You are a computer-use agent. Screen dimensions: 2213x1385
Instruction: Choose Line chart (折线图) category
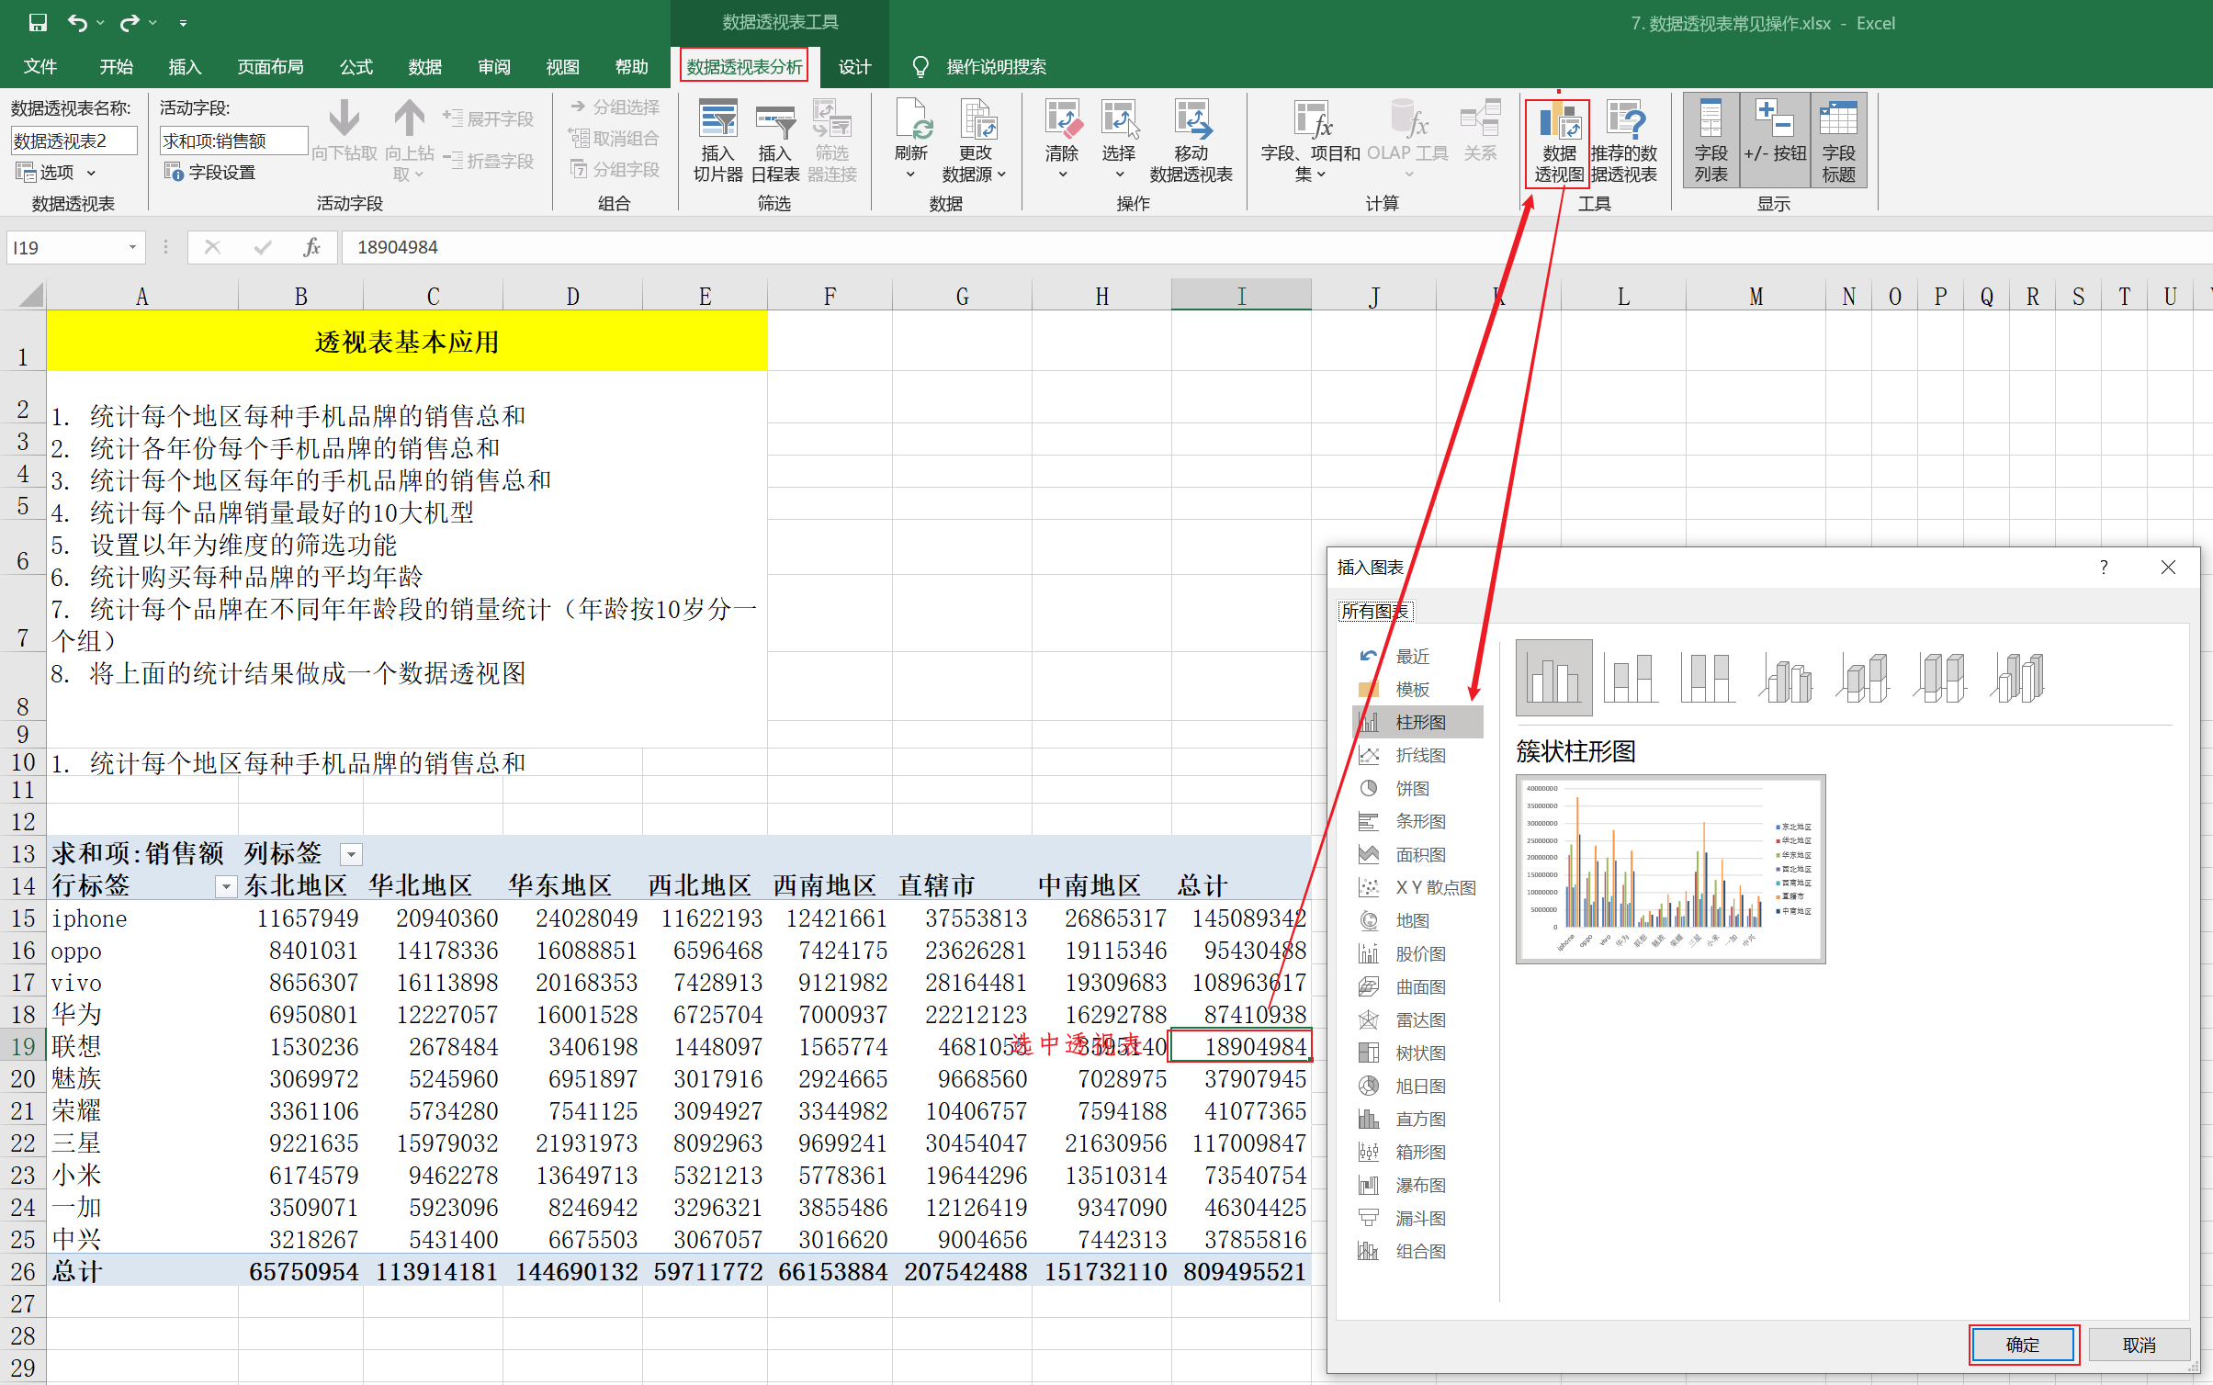(x=1418, y=755)
